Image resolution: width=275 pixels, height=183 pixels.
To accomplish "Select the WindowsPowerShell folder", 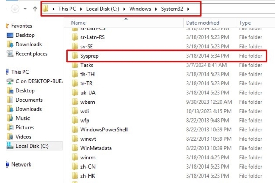I will [x=104, y=130].
